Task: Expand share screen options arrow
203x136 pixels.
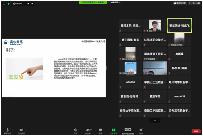Action: pos(119,130)
